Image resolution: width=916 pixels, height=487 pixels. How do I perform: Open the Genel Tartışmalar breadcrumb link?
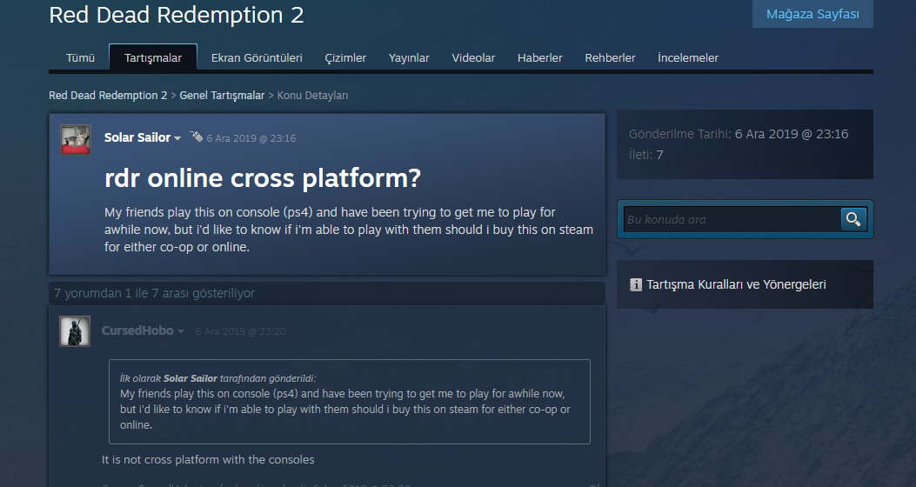(x=222, y=95)
